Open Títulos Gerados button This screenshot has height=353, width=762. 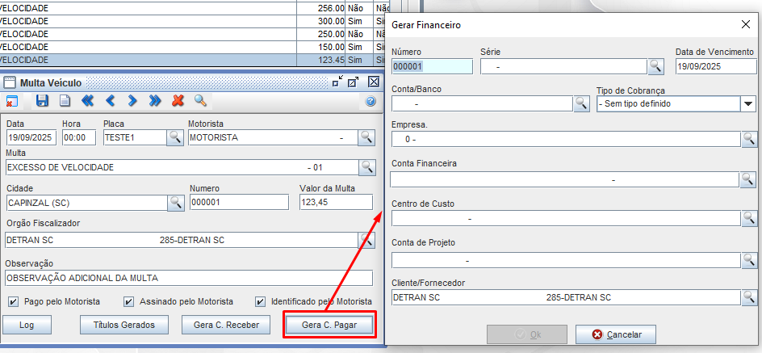coord(124,325)
